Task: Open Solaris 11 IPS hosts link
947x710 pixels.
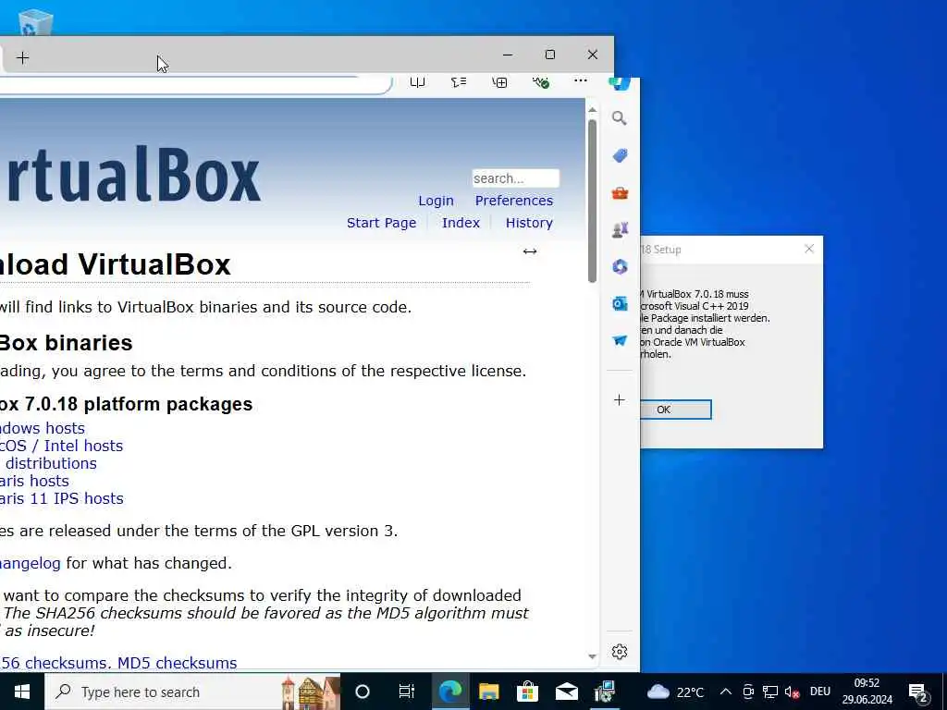Action: (62, 498)
